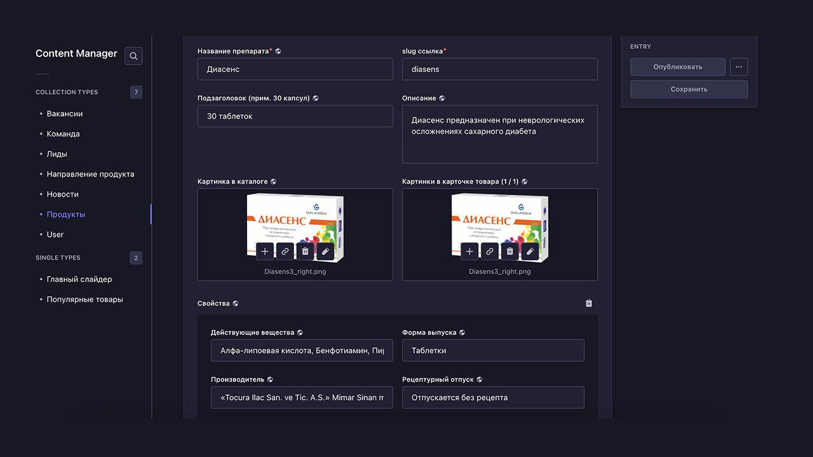Click the COLLECTION TYPES section label
The image size is (813, 457).
coord(67,92)
